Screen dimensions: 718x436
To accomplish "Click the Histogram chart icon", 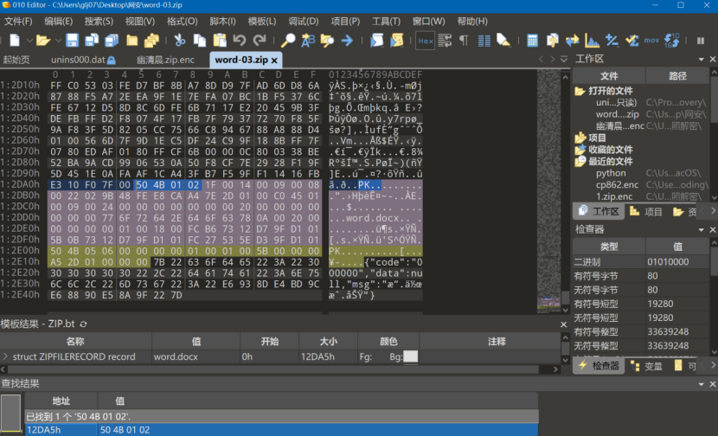I will click(593, 41).
